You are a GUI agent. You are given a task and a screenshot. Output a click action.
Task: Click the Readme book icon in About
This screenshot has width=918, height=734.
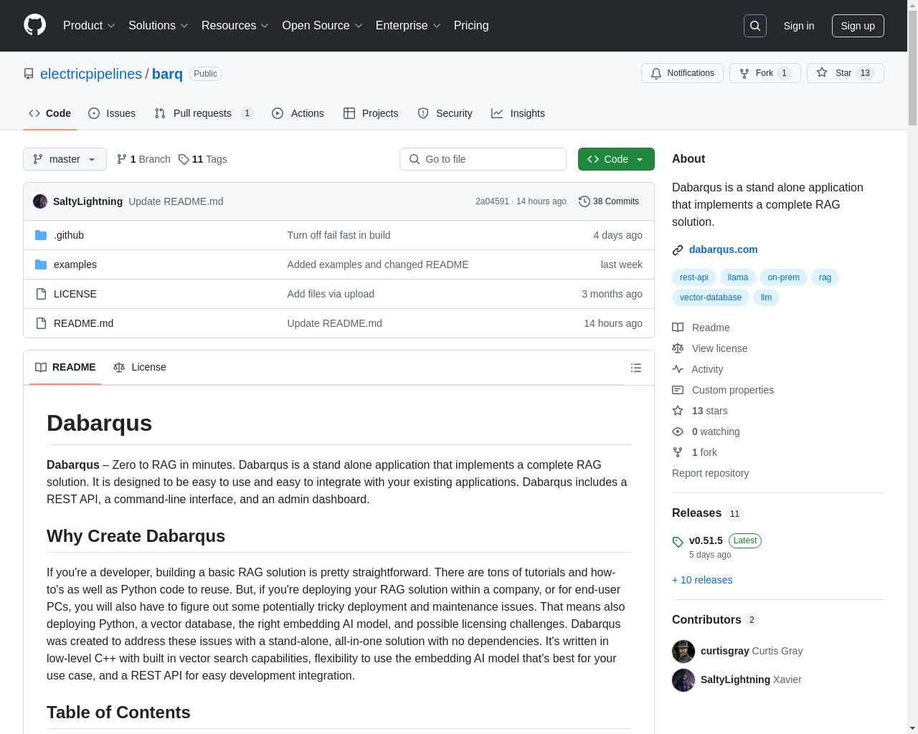[x=678, y=328]
